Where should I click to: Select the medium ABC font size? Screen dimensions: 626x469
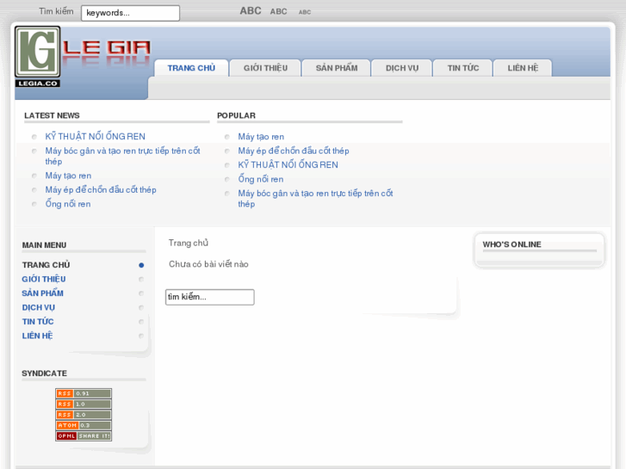pos(278,11)
